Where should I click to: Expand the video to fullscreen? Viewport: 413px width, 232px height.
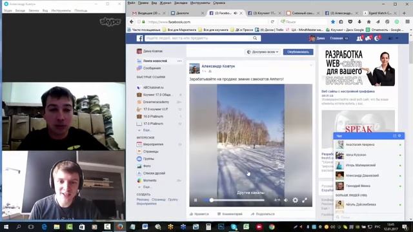click(305, 200)
